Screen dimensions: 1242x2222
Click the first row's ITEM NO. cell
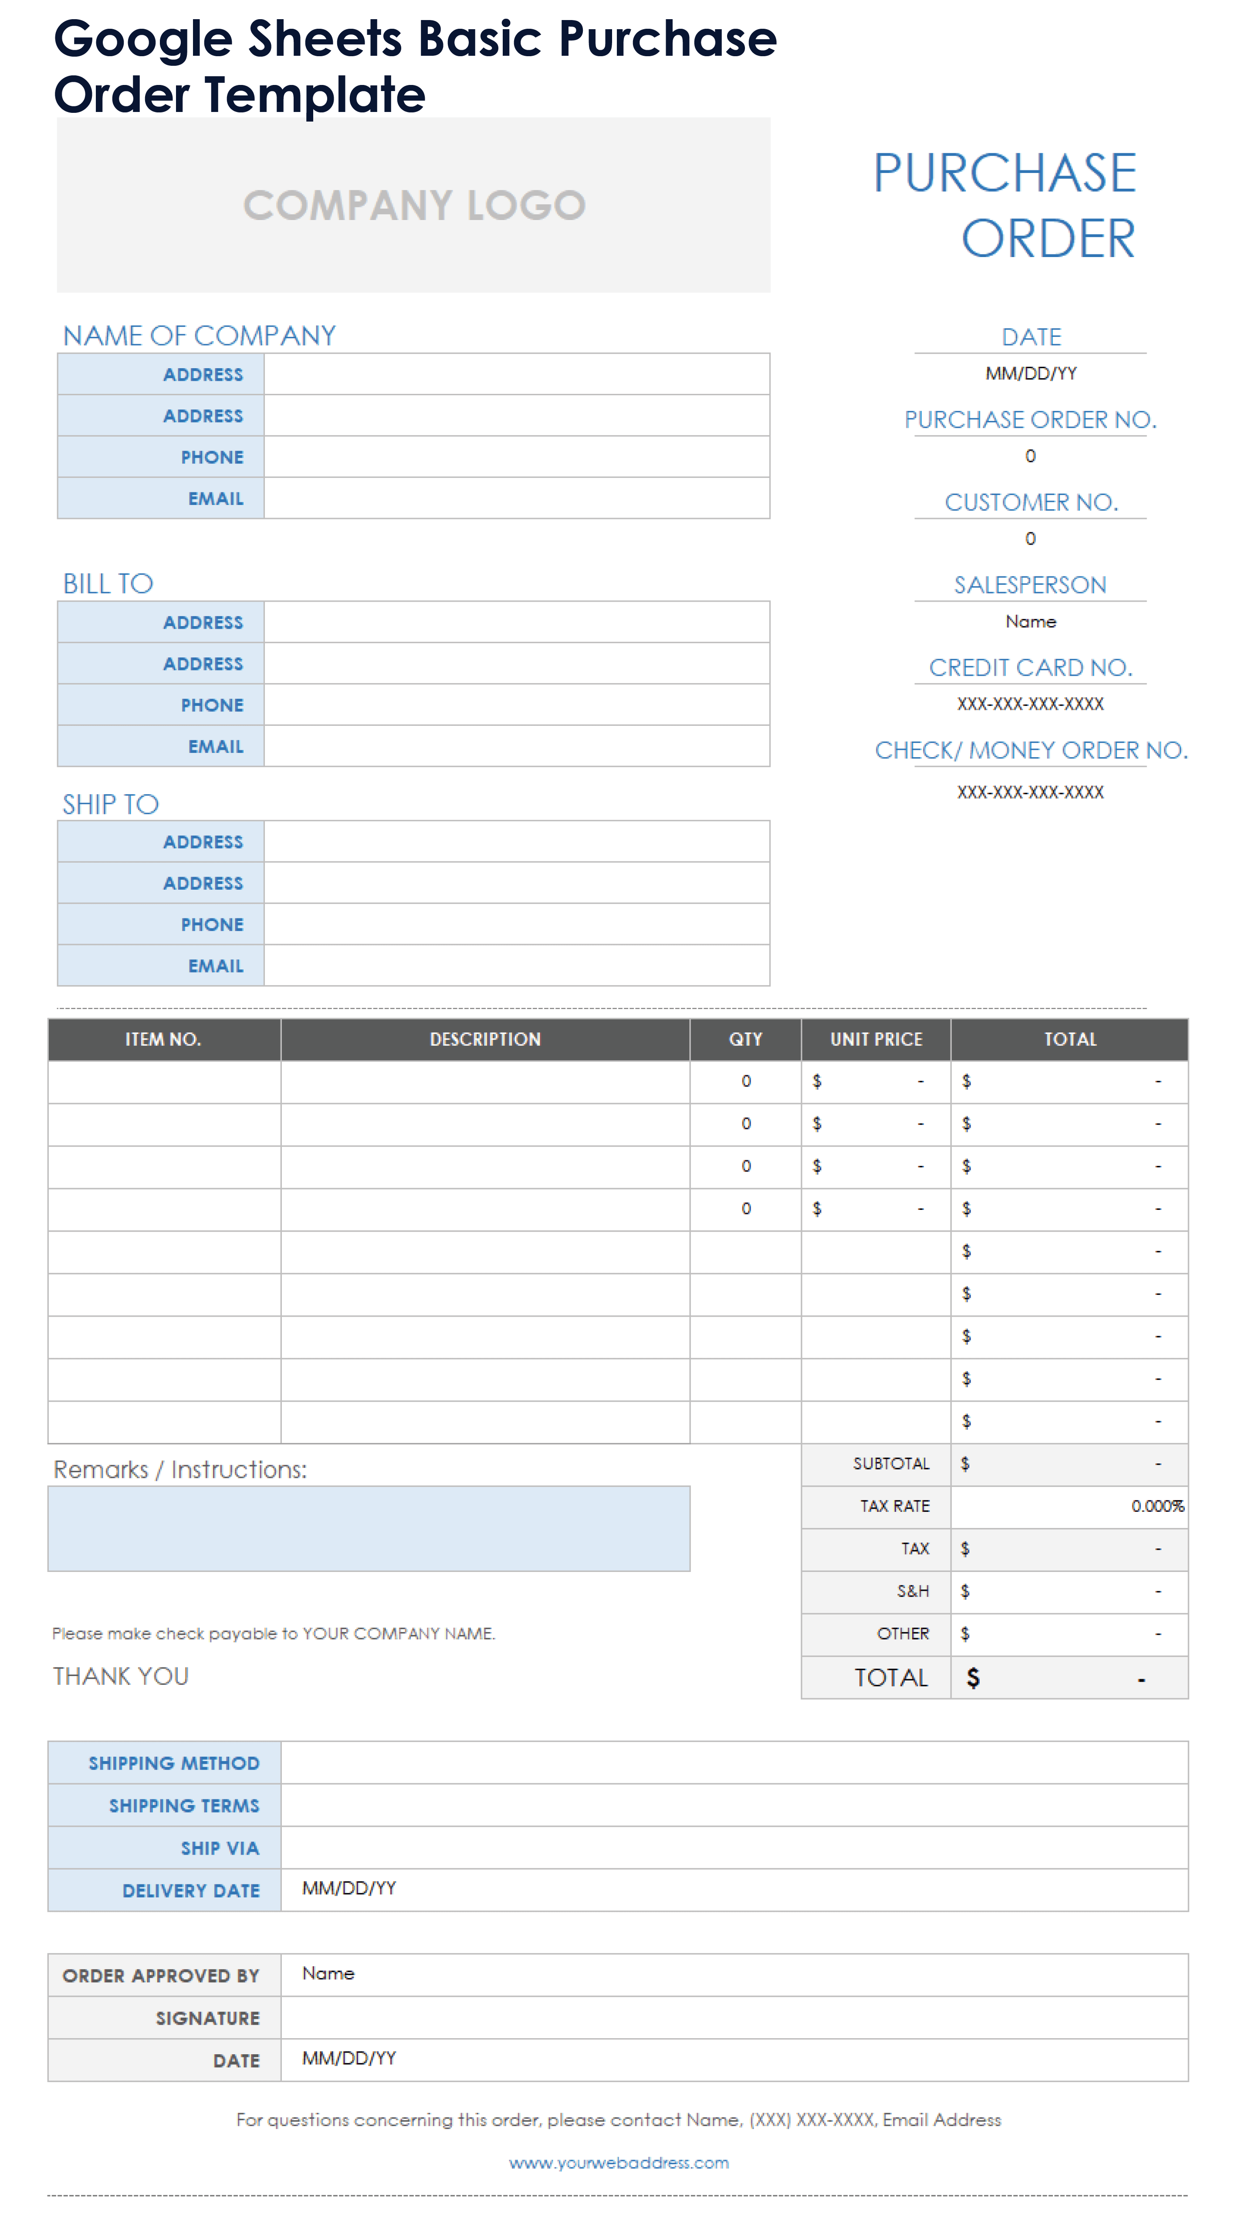(x=164, y=1082)
